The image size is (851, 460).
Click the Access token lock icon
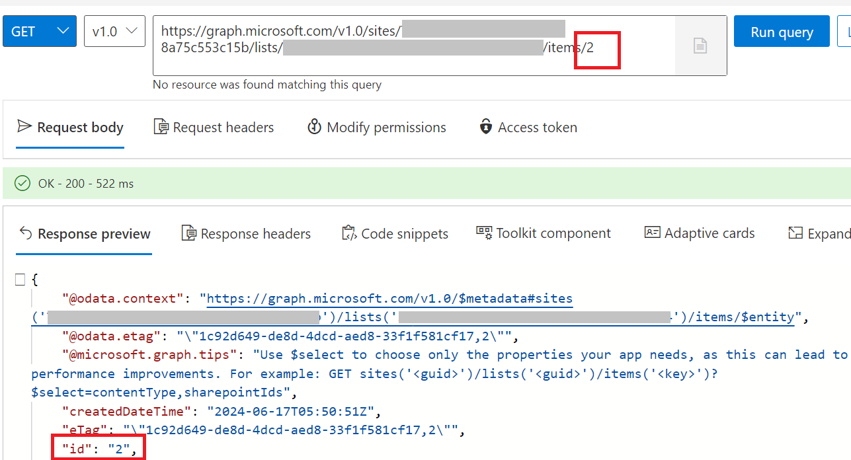coord(487,127)
